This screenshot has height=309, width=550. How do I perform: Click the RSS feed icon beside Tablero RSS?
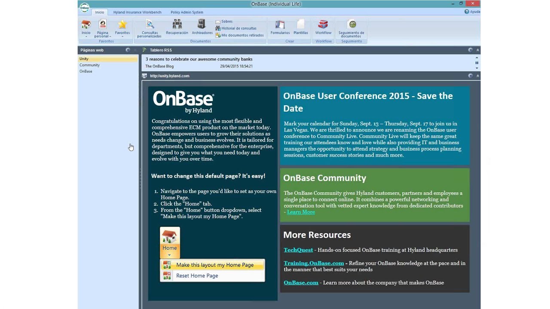[144, 50]
